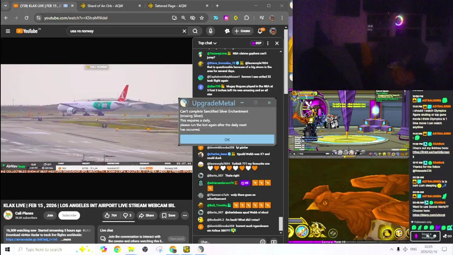Open YouTube notifications bell
Screen dimensions: 453x255
click(x=260, y=31)
